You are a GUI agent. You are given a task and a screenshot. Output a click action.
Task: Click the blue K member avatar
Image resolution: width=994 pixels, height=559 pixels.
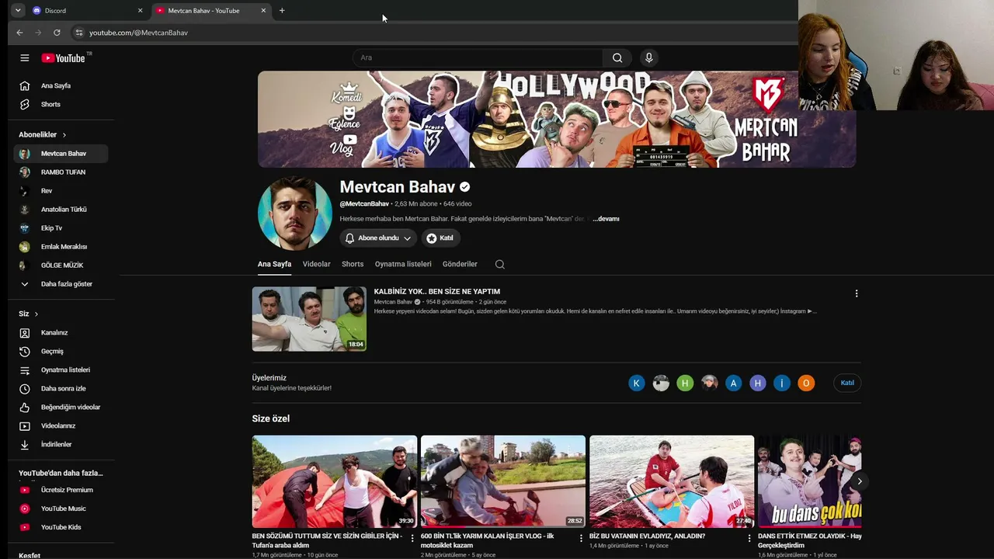coord(637,383)
